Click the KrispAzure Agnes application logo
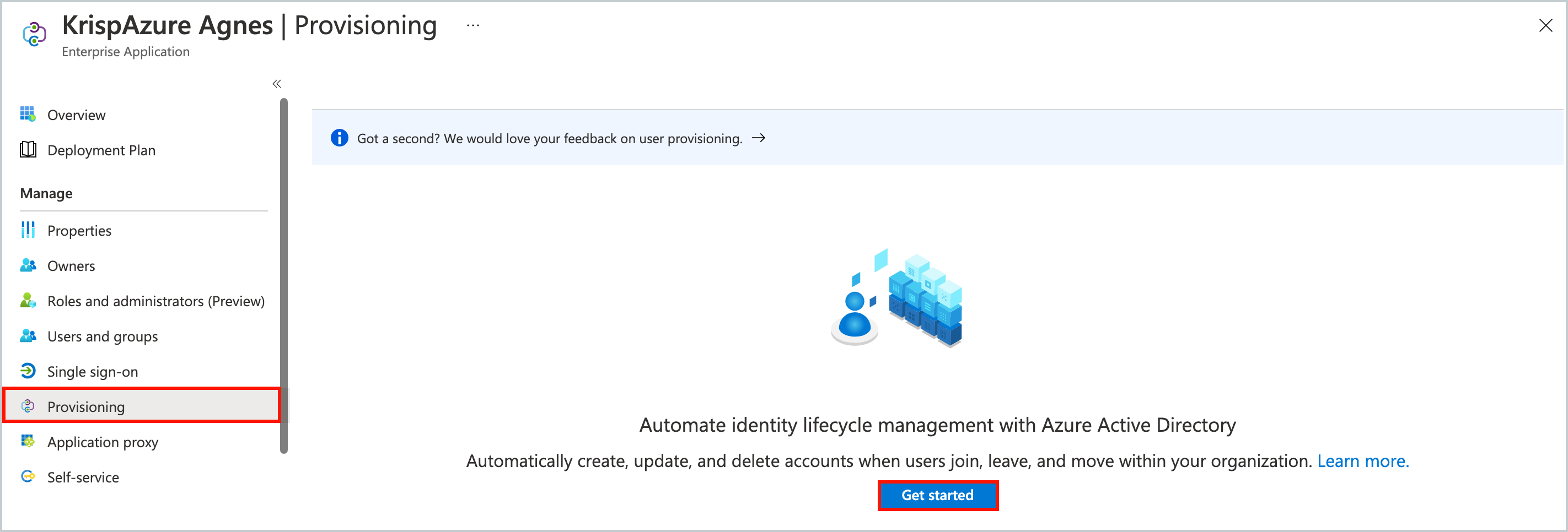This screenshot has height=532, width=1568. coord(34,35)
